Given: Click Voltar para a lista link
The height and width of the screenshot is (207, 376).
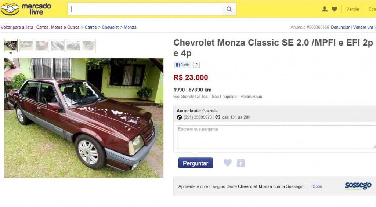Looking at the screenshot, I should coord(17,27).
